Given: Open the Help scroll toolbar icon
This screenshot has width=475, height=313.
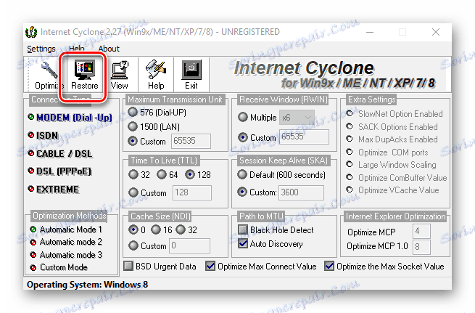Looking at the screenshot, I should [x=156, y=70].
